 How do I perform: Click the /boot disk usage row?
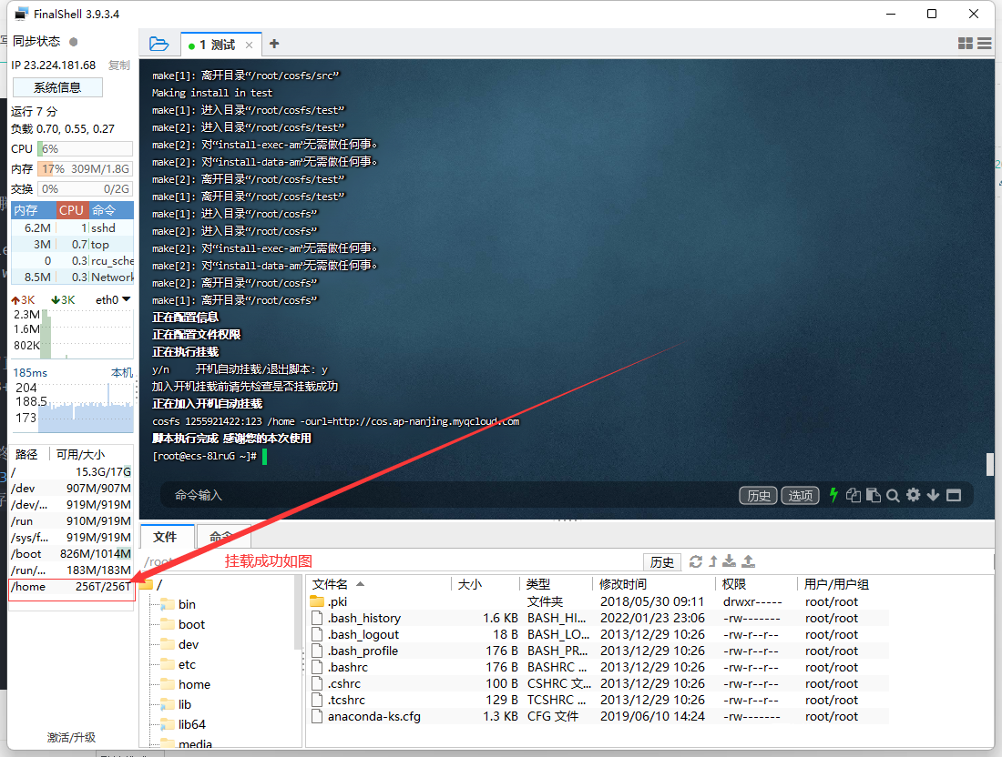pyautogui.click(x=72, y=554)
